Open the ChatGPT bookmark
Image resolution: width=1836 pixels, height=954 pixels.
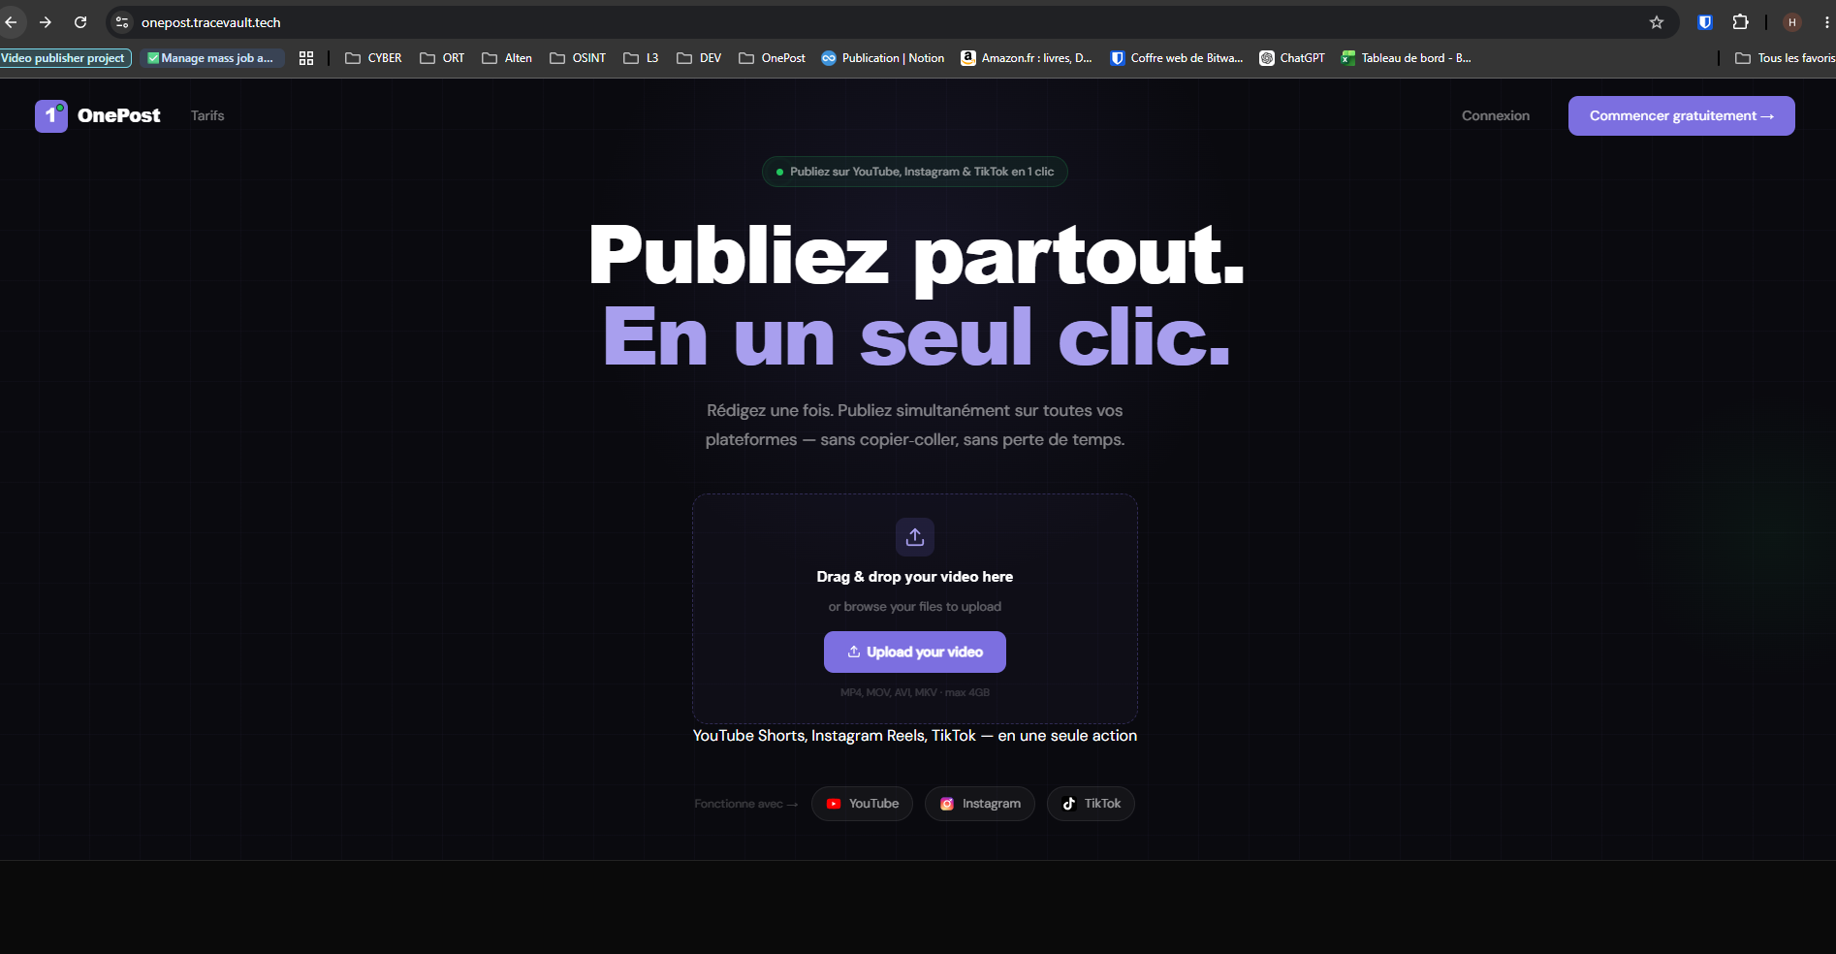pyautogui.click(x=1292, y=58)
